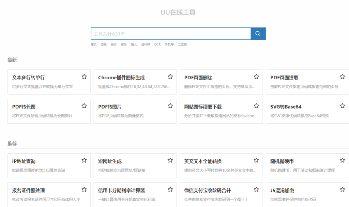Choose the 二维码 keyword tag
Image resolution: width=349 pixels, height=207 pixels.
click(182, 45)
